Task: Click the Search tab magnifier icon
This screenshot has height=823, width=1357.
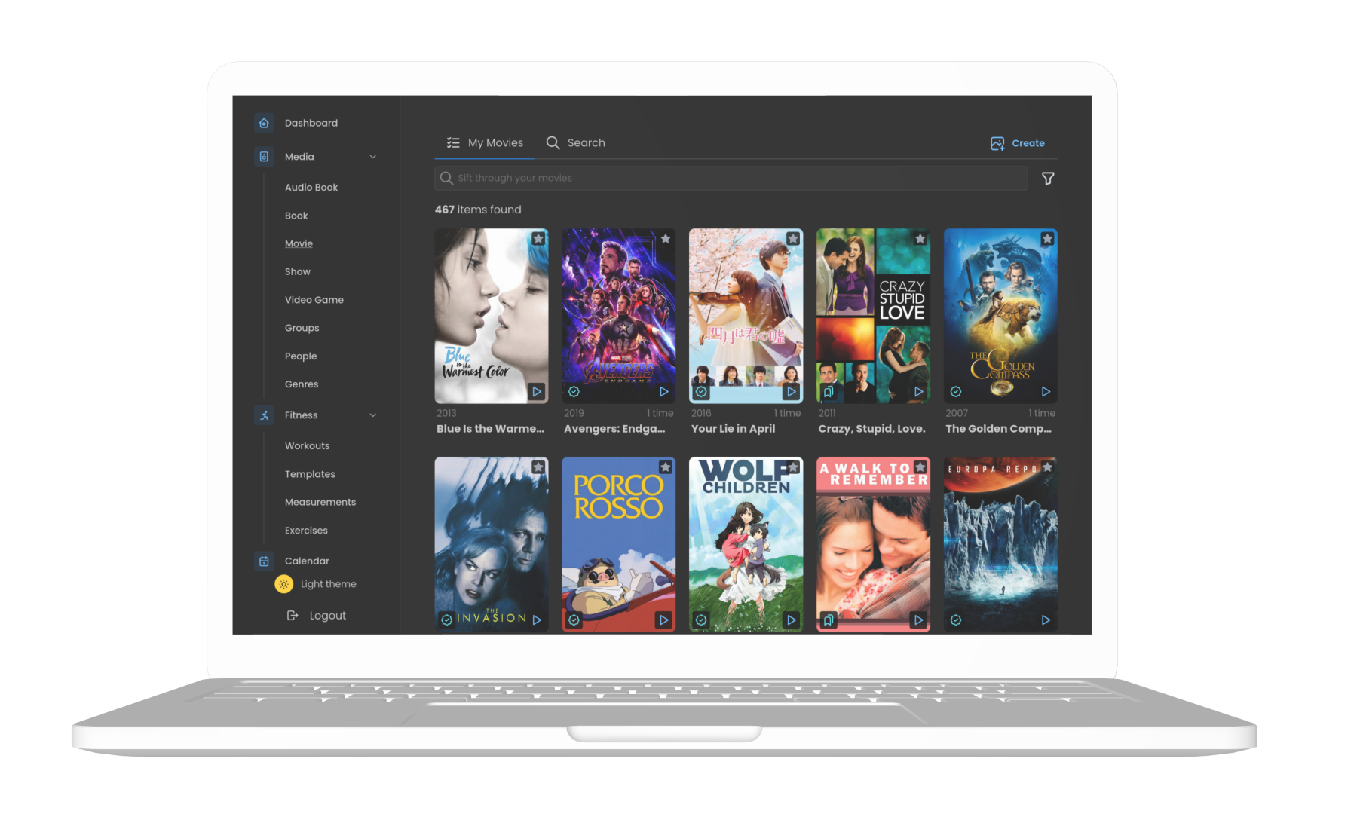Action: pyautogui.click(x=553, y=142)
